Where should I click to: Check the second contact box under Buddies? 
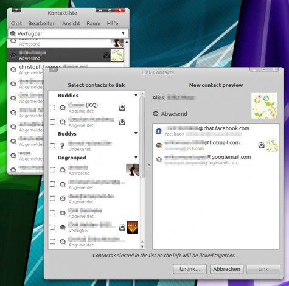pyautogui.click(x=52, y=122)
